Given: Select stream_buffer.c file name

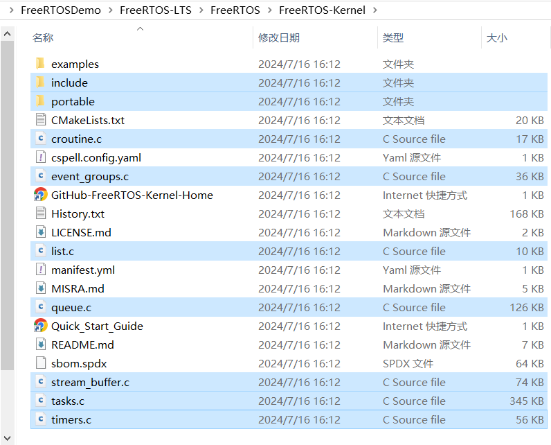Looking at the screenshot, I should pos(90,382).
